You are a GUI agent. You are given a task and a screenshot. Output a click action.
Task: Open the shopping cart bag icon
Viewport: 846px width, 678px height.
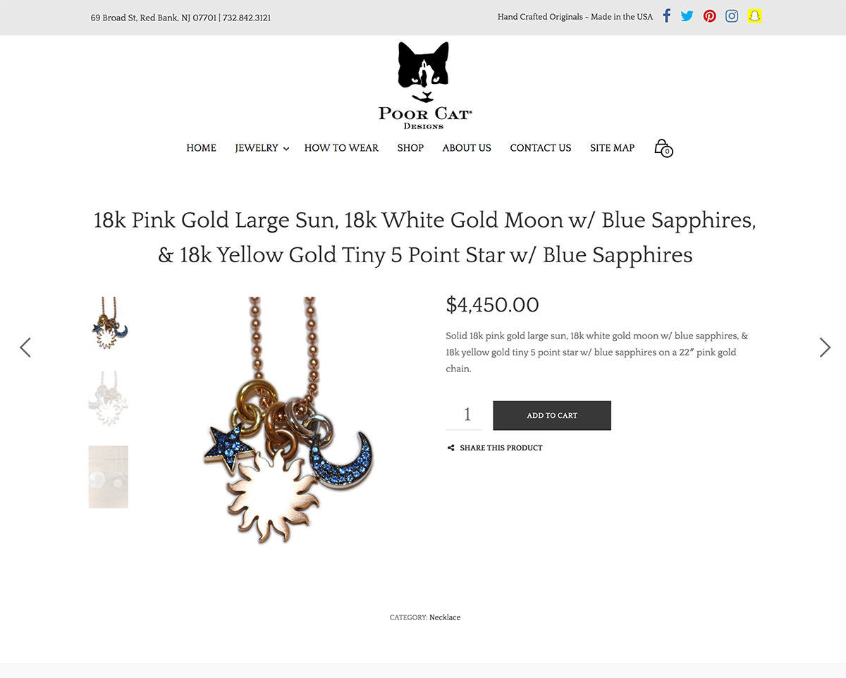pos(663,147)
